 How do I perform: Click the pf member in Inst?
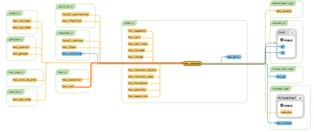283,47
